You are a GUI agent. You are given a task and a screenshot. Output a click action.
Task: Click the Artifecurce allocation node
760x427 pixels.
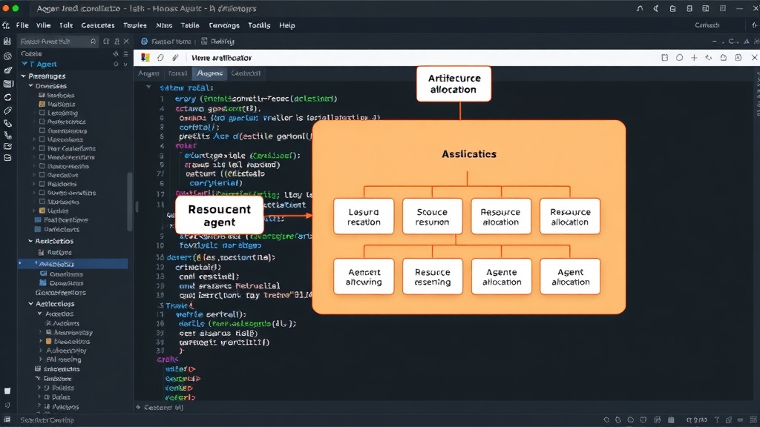[x=453, y=84]
